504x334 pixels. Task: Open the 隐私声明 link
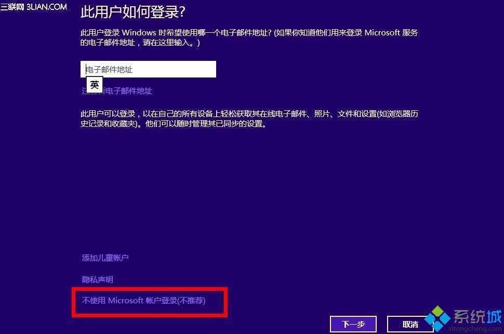coord(97,279)
